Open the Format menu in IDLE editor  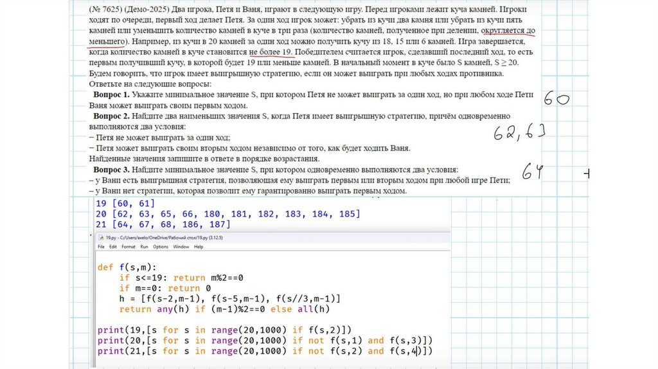pyautogui.click(x=129, y=247)
